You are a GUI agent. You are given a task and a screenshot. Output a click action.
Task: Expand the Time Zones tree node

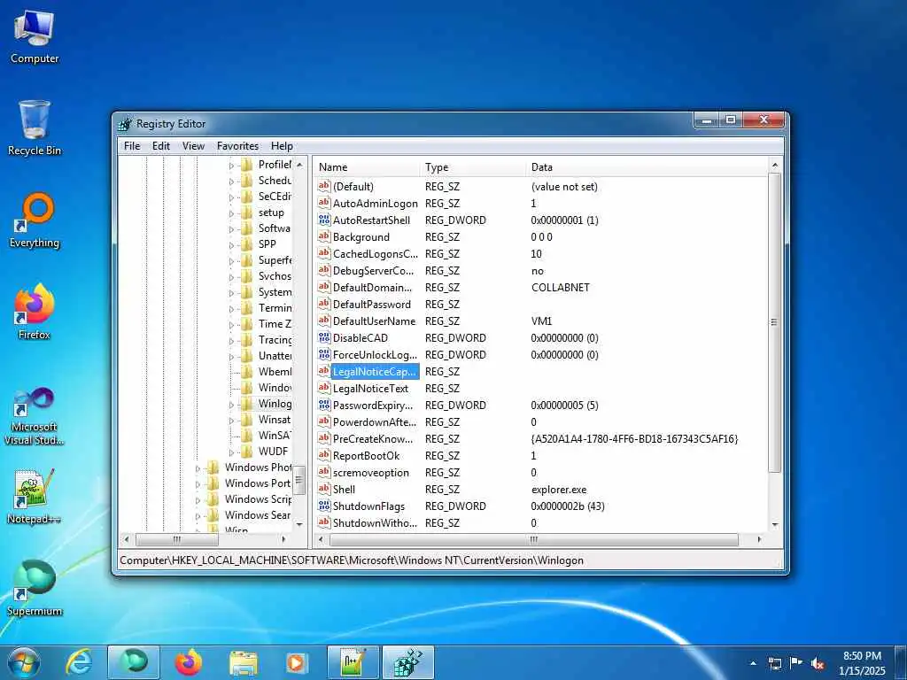click(231, 325)
